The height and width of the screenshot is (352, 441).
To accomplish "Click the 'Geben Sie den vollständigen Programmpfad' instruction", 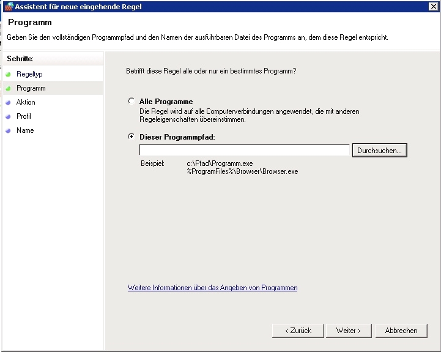I will [198, 37].
